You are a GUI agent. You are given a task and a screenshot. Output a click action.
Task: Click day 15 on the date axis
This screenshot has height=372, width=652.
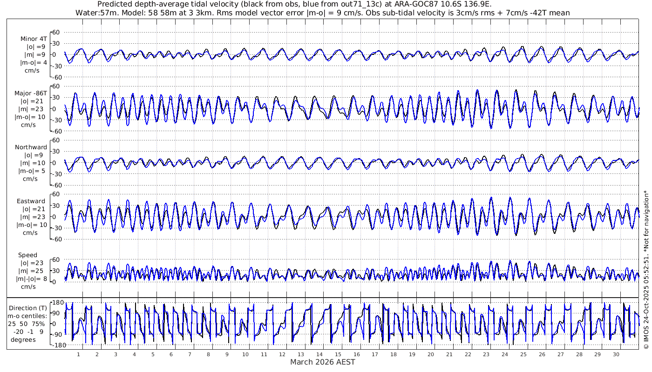coord(338,354)
